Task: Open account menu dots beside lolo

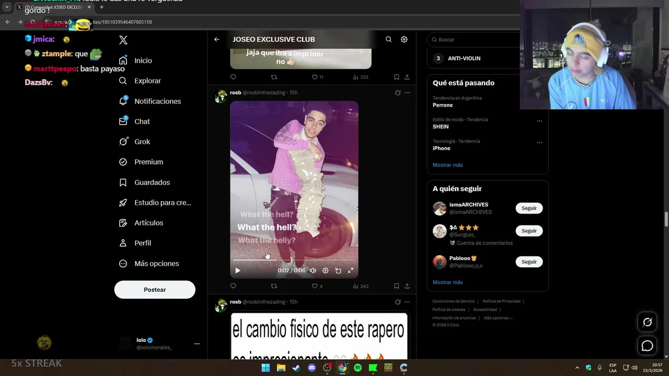Action: pyautogui.click(x=197, y=344)
